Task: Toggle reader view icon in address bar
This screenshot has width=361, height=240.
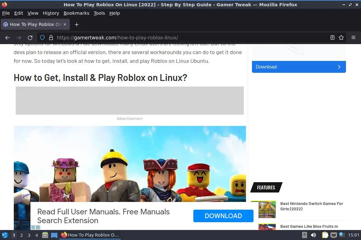Action: click(x=332, y=38)
